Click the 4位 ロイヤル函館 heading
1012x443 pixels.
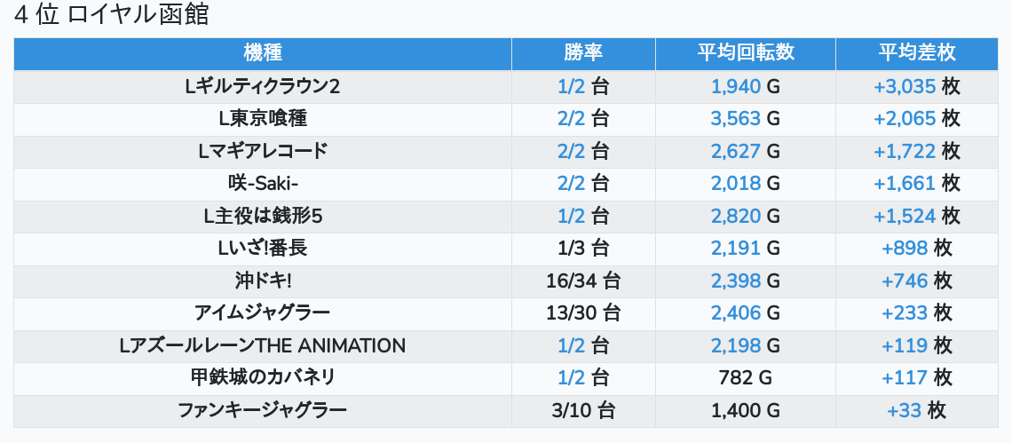tap(111, 16)
